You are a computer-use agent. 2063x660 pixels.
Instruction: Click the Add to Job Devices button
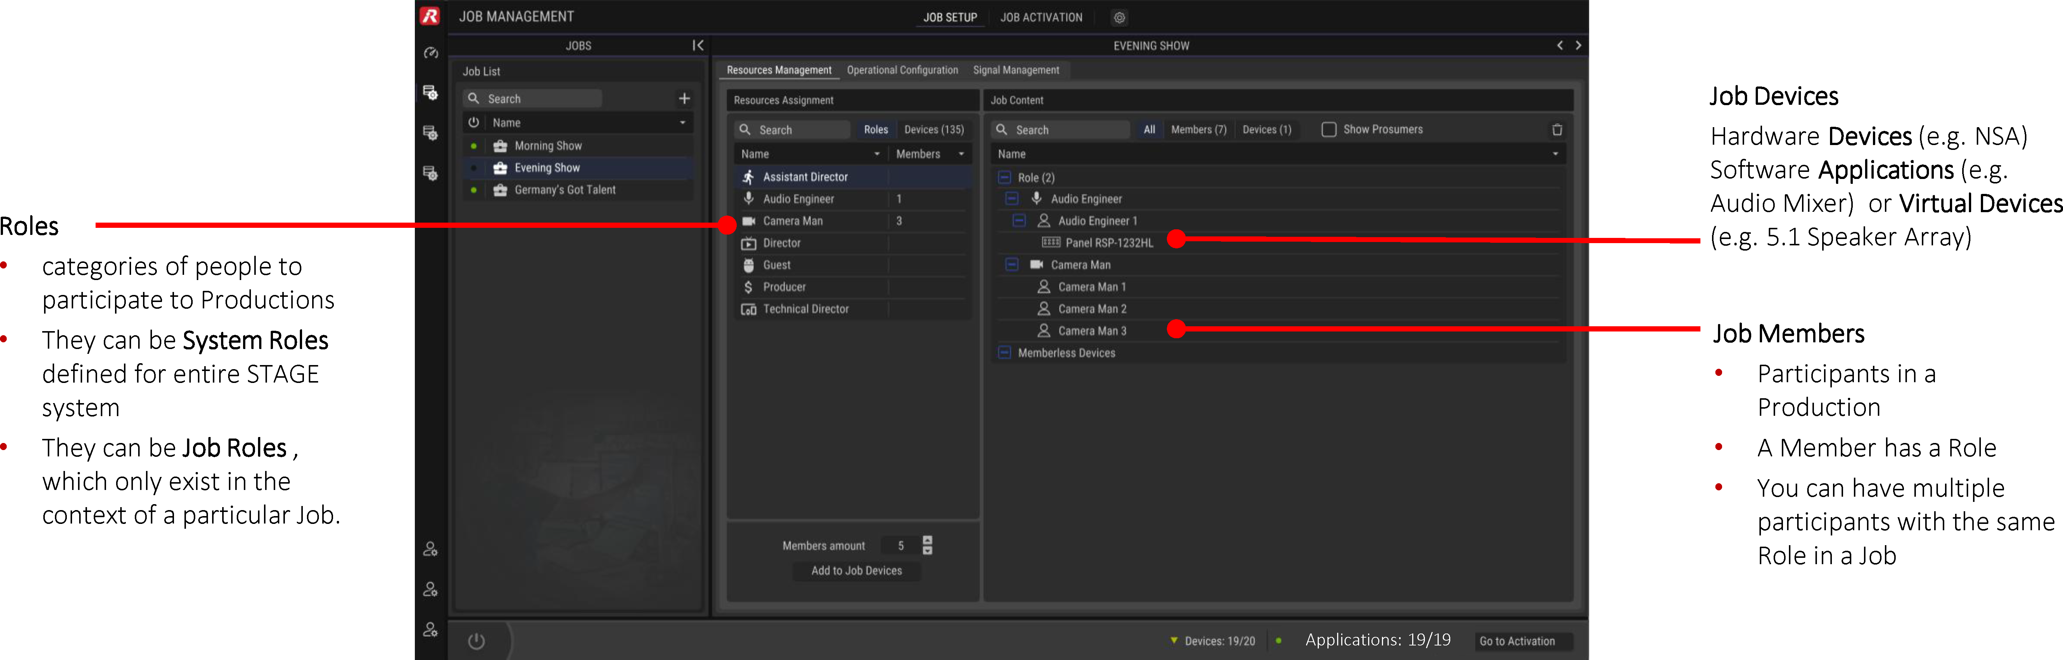[x=856, y=571]
